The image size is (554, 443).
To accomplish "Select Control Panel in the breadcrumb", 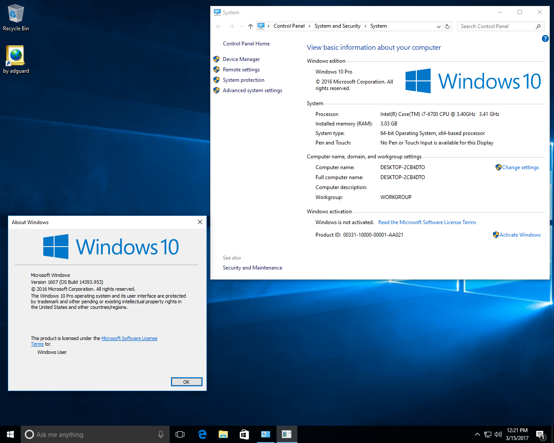I will tap(289, 26).
